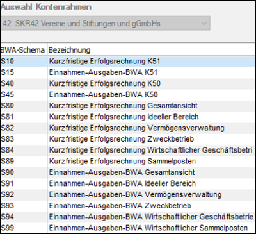Image resolution: width=256 pixels, height=234 pixels.
Task: Click schema code S84 cell
Action: pos(24,150)
